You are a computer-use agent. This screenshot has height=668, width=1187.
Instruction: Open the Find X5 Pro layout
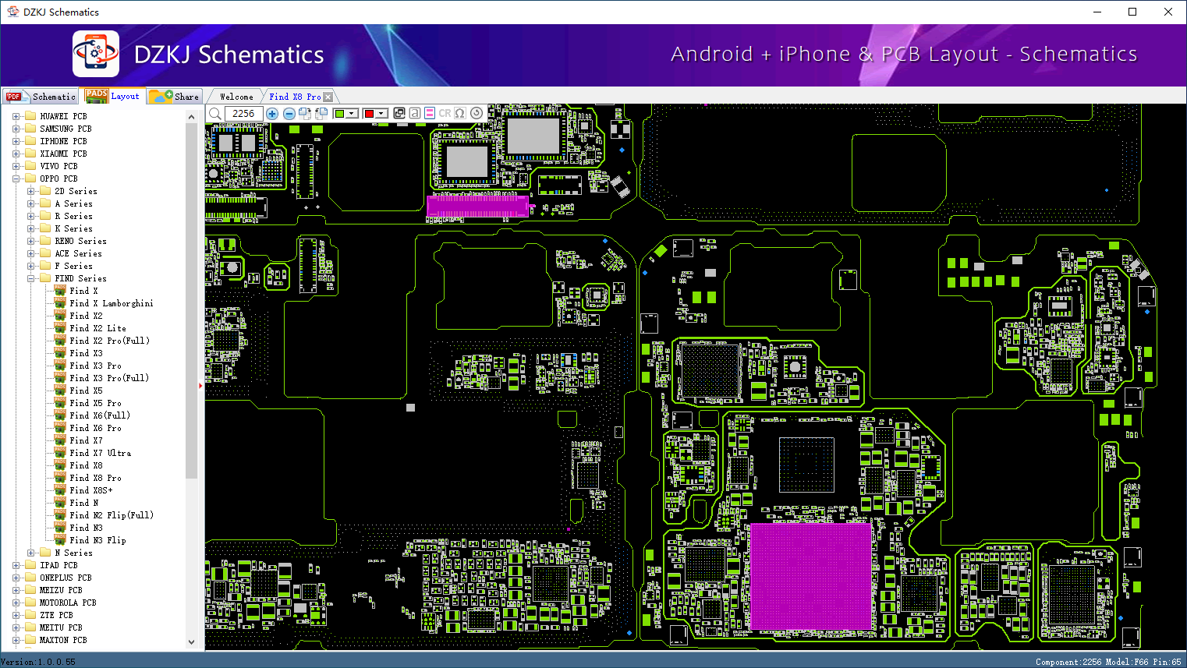[95, 403]
